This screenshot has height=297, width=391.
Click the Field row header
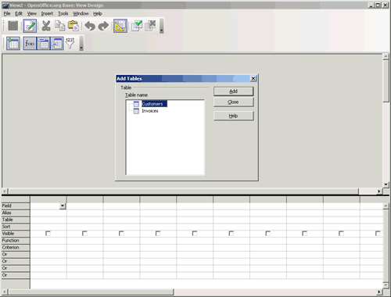(x=16, y=206)
